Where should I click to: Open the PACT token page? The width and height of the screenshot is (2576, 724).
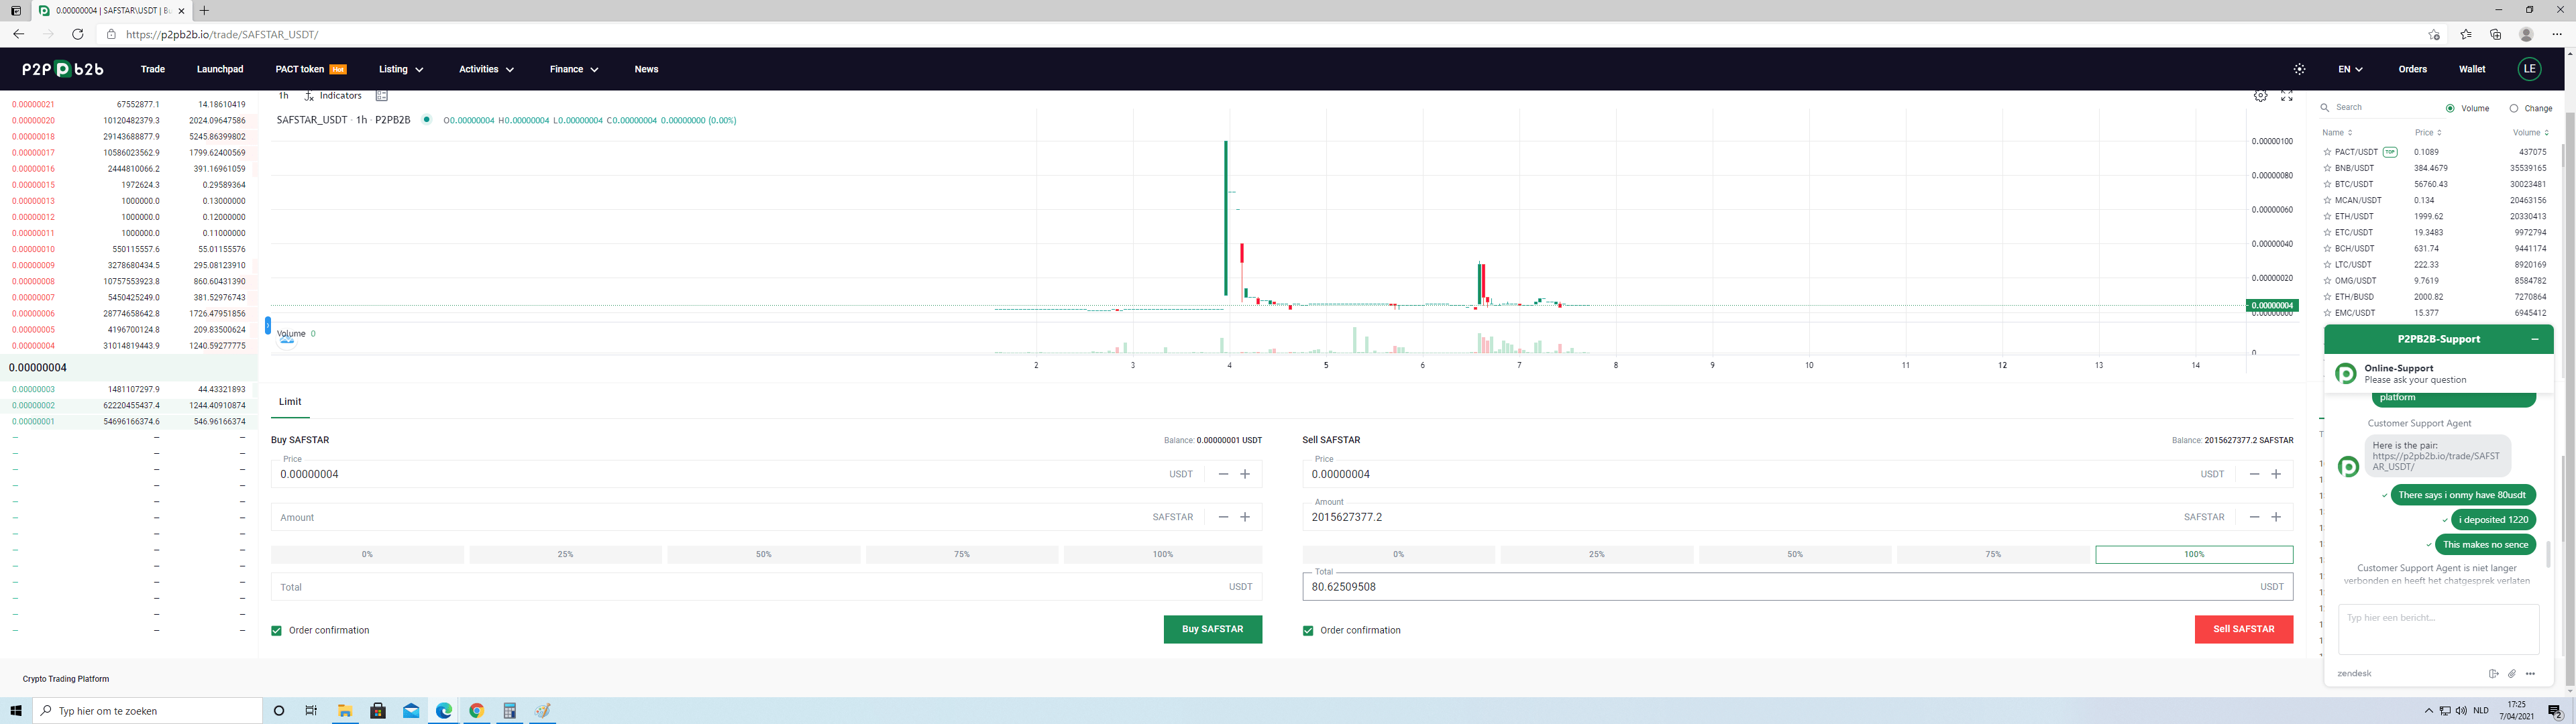(x=311, y=69)
